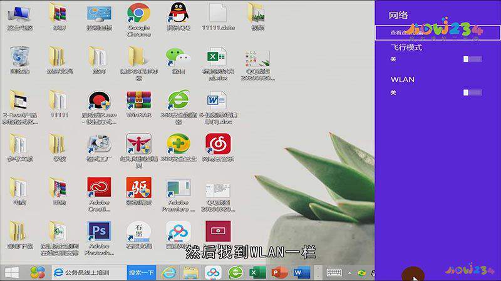Open the Google Chrome desktop shortcut
This screenshot has width=501, height=281.
[x=138, y=14]
